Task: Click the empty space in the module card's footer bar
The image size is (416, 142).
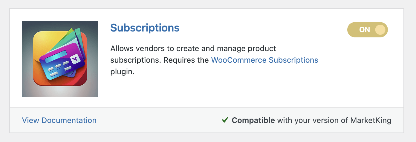Action: pos(158,120)
